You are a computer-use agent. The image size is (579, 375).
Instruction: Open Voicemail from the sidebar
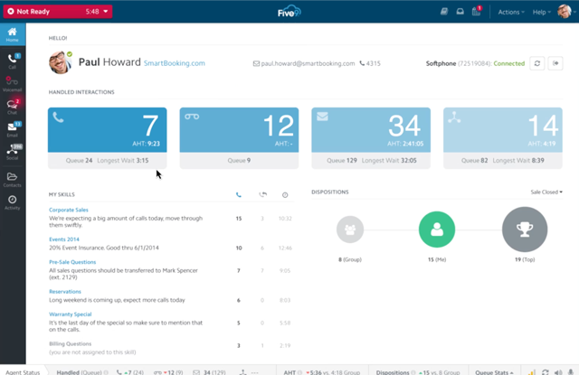(13, 84)
